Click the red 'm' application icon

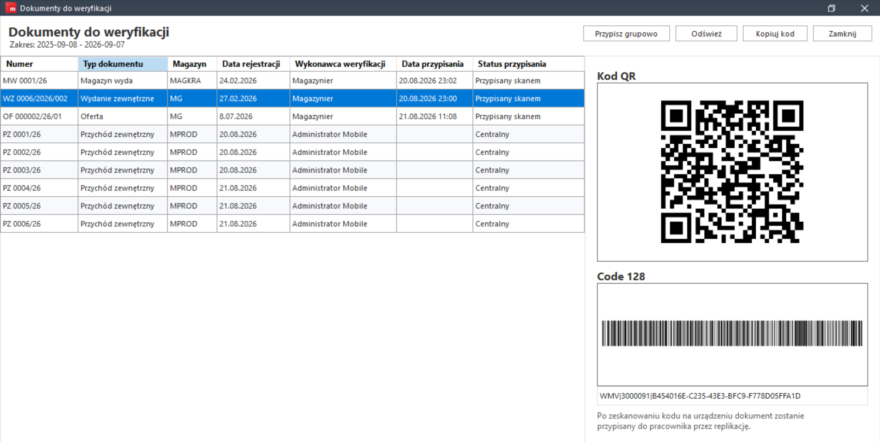coord(11,8)
